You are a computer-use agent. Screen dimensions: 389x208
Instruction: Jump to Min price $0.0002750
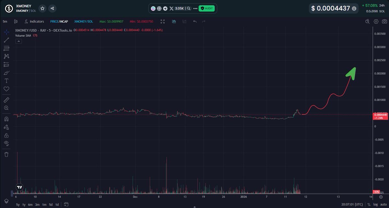[141, 21]
